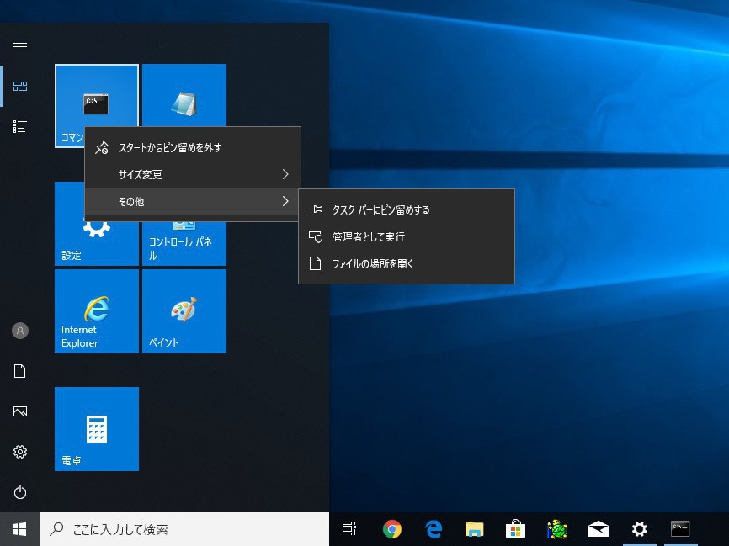Viewport: 729px width, 546px height.
Task: Open Google Chrome from the taskbar
Action: pos(391,529)
